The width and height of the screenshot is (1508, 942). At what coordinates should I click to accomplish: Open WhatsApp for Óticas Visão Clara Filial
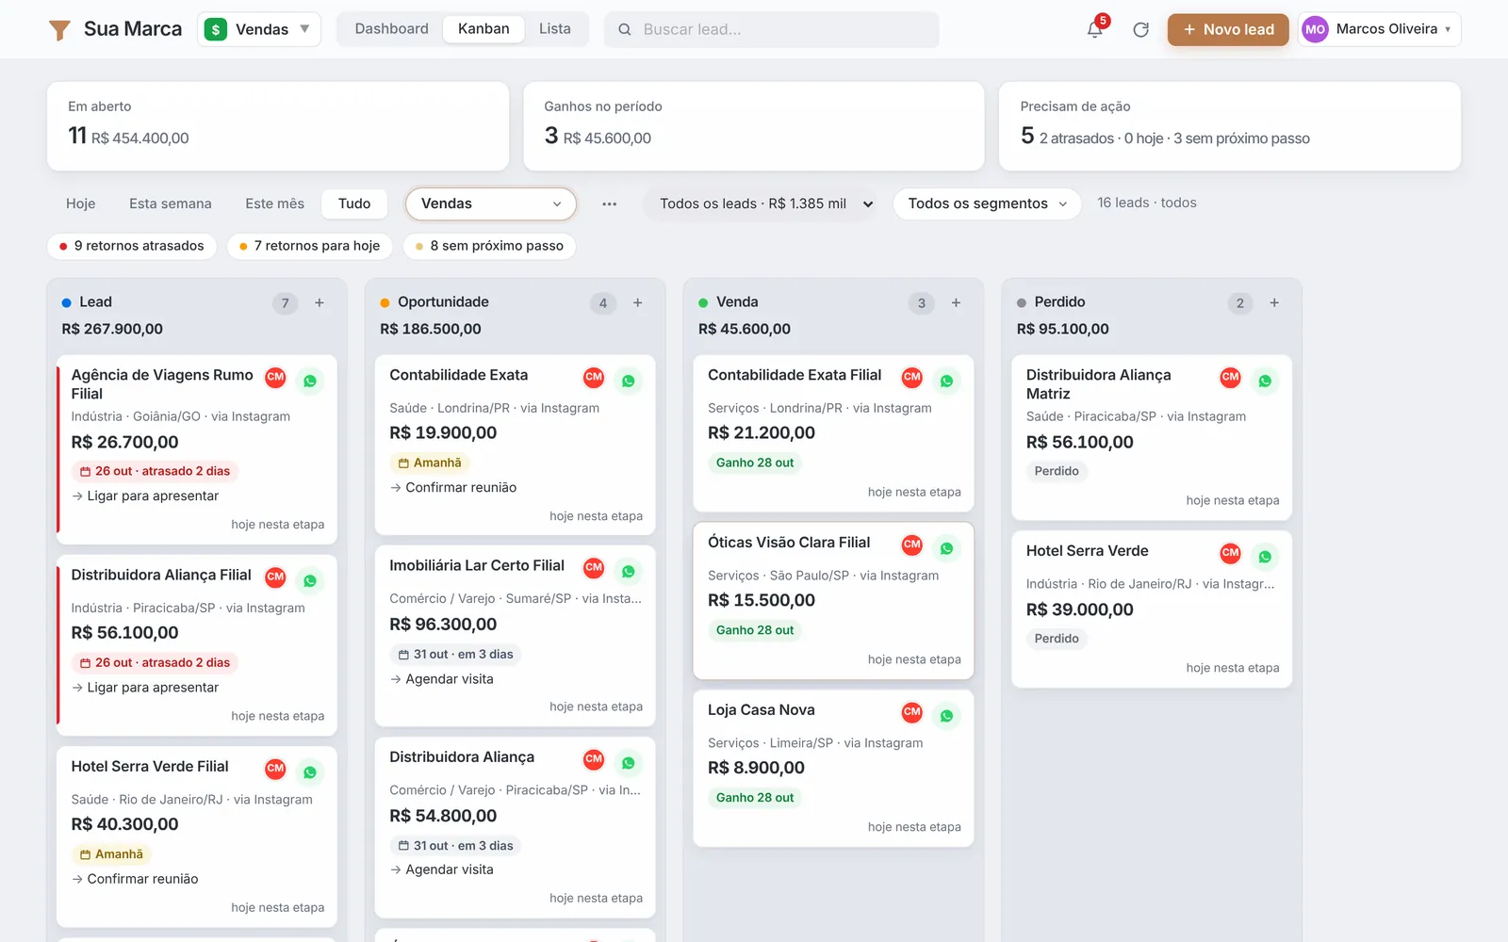[946, 548]
